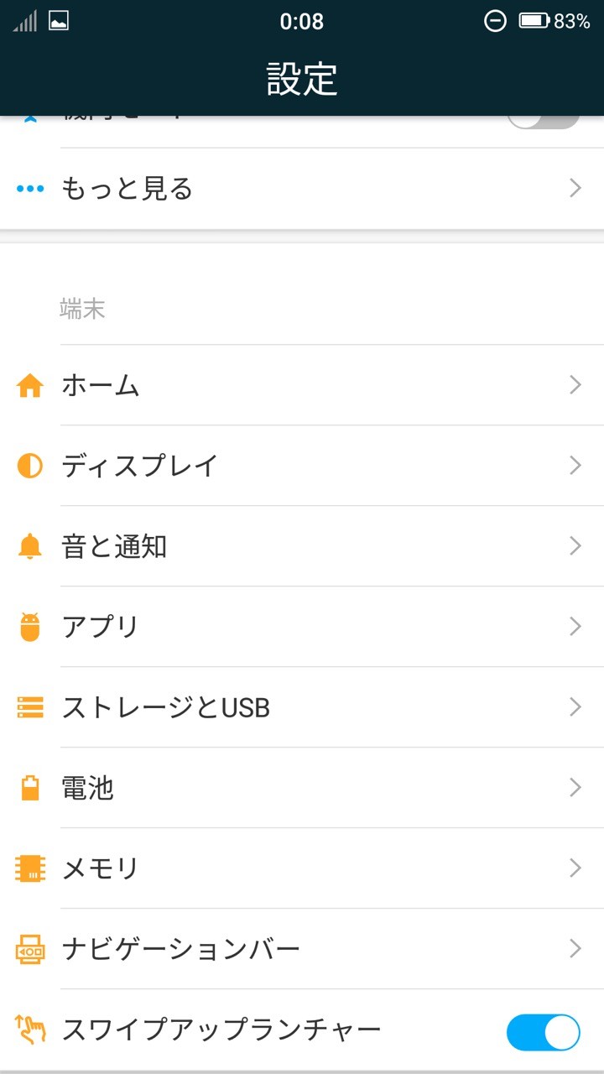Tap the three-dot More icon
Viewport: 604px width, 1074px height.
tap(30, 189)
